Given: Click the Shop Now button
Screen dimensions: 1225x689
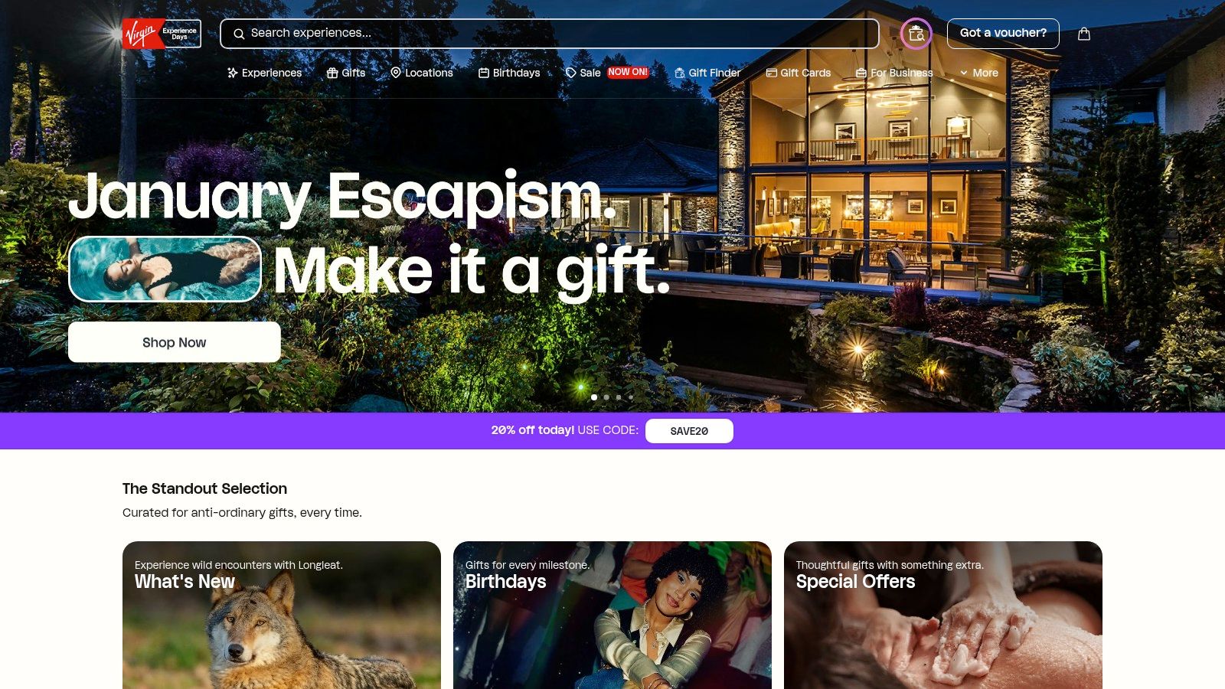Looking at the screenshot, I should pyautogui.click(x=175, y=342).
